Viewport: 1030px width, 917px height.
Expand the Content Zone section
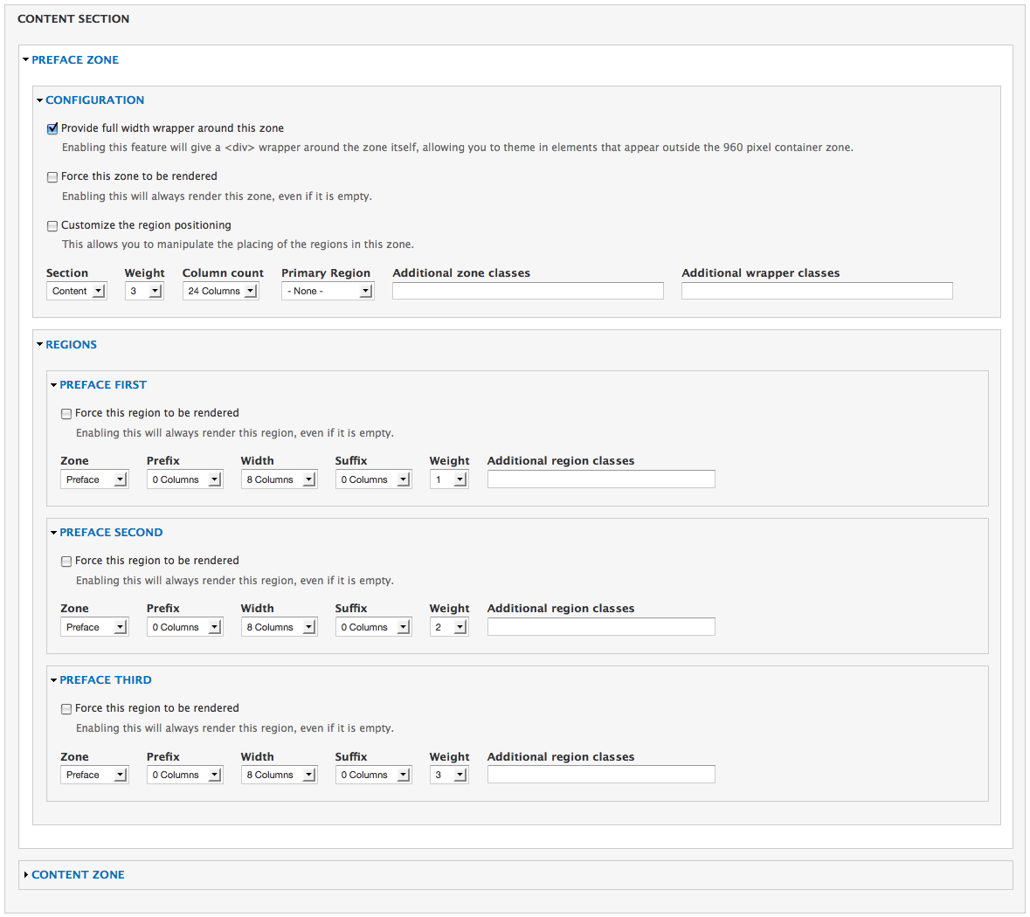click(x=78, y=874)
